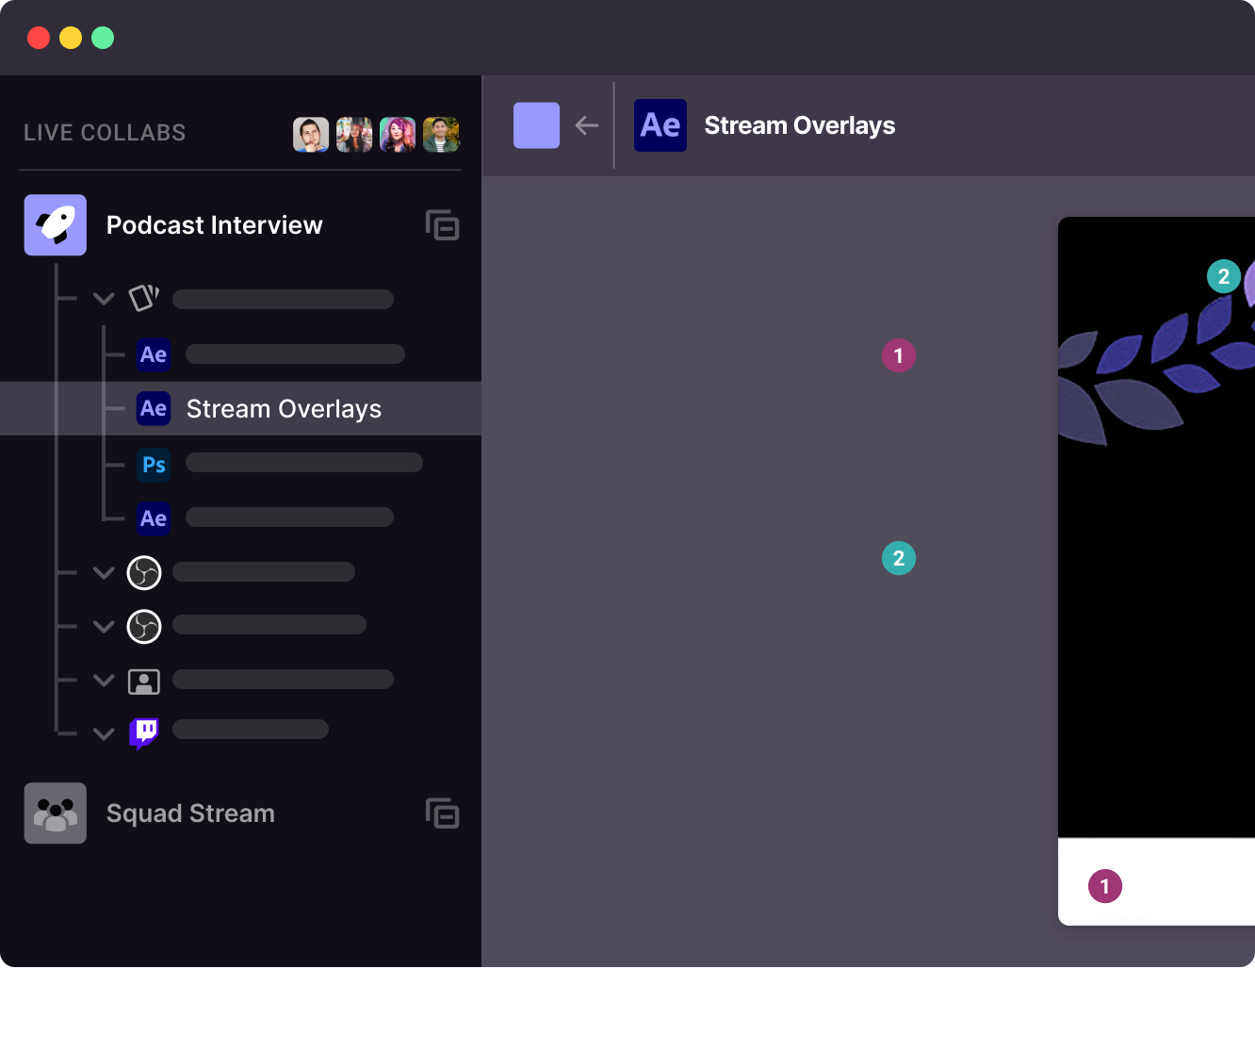Image resolution: width=1255 pixels, height=1051 pixels.
Task: Click the Podcast Interview rocket icon
Action: pos(56,225)
